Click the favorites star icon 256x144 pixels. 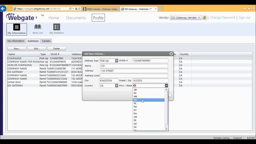click(x=249, y=8)
